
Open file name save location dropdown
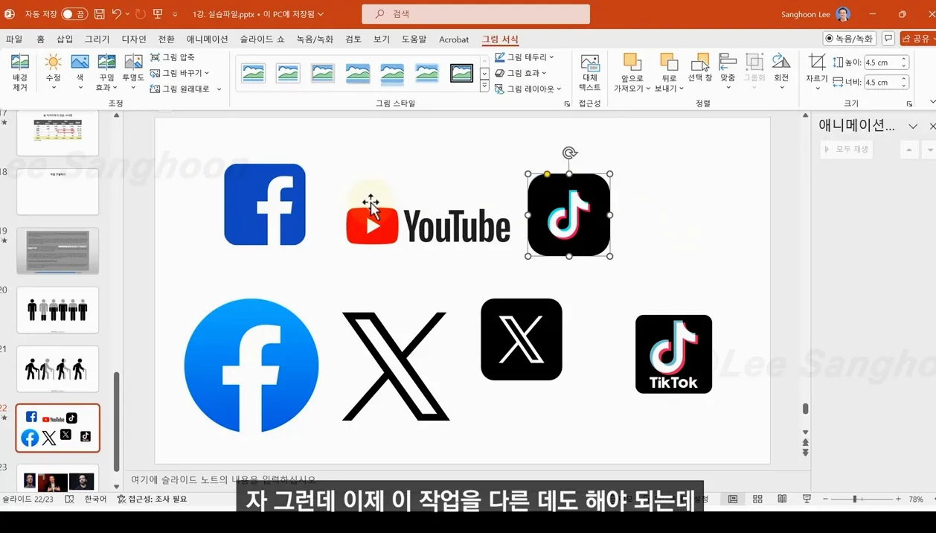click(x=321, y=14)
